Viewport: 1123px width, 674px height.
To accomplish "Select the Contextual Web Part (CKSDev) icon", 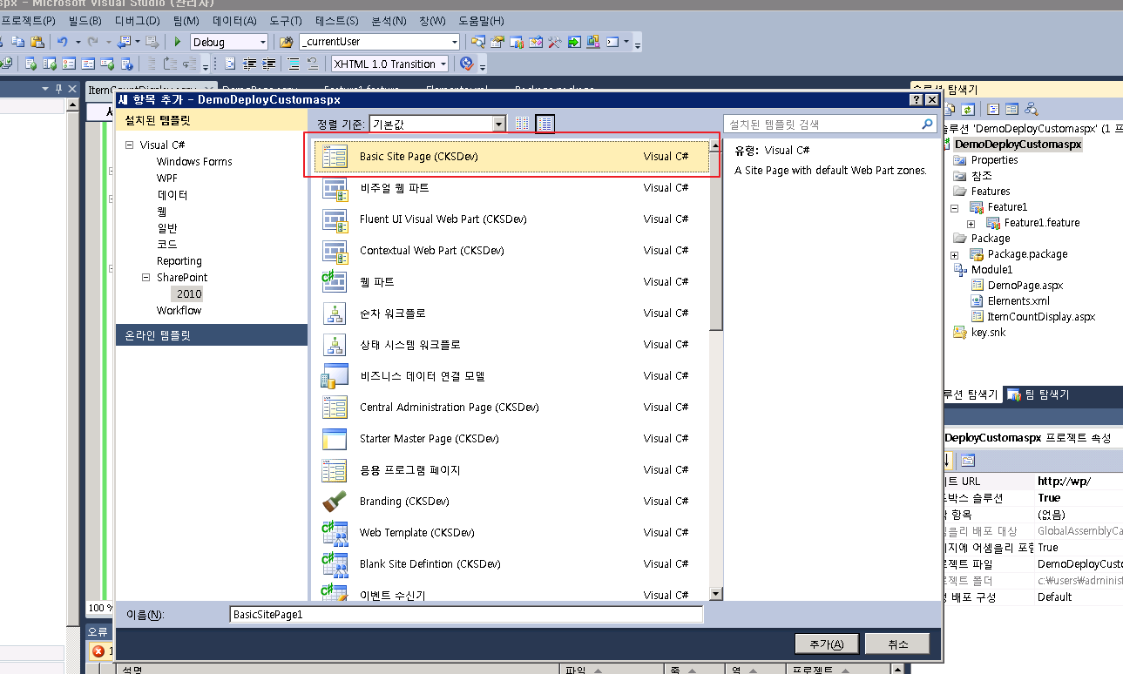I will [335, 251].
